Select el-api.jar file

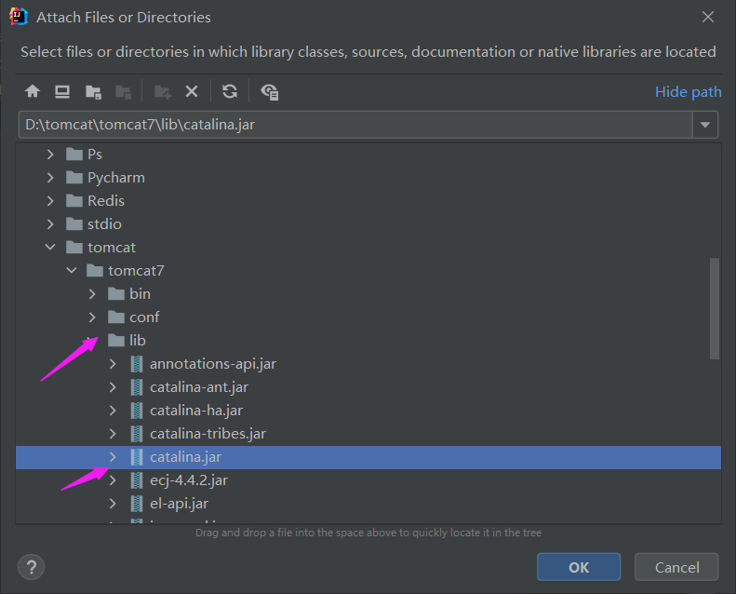[x=179, y=504]
